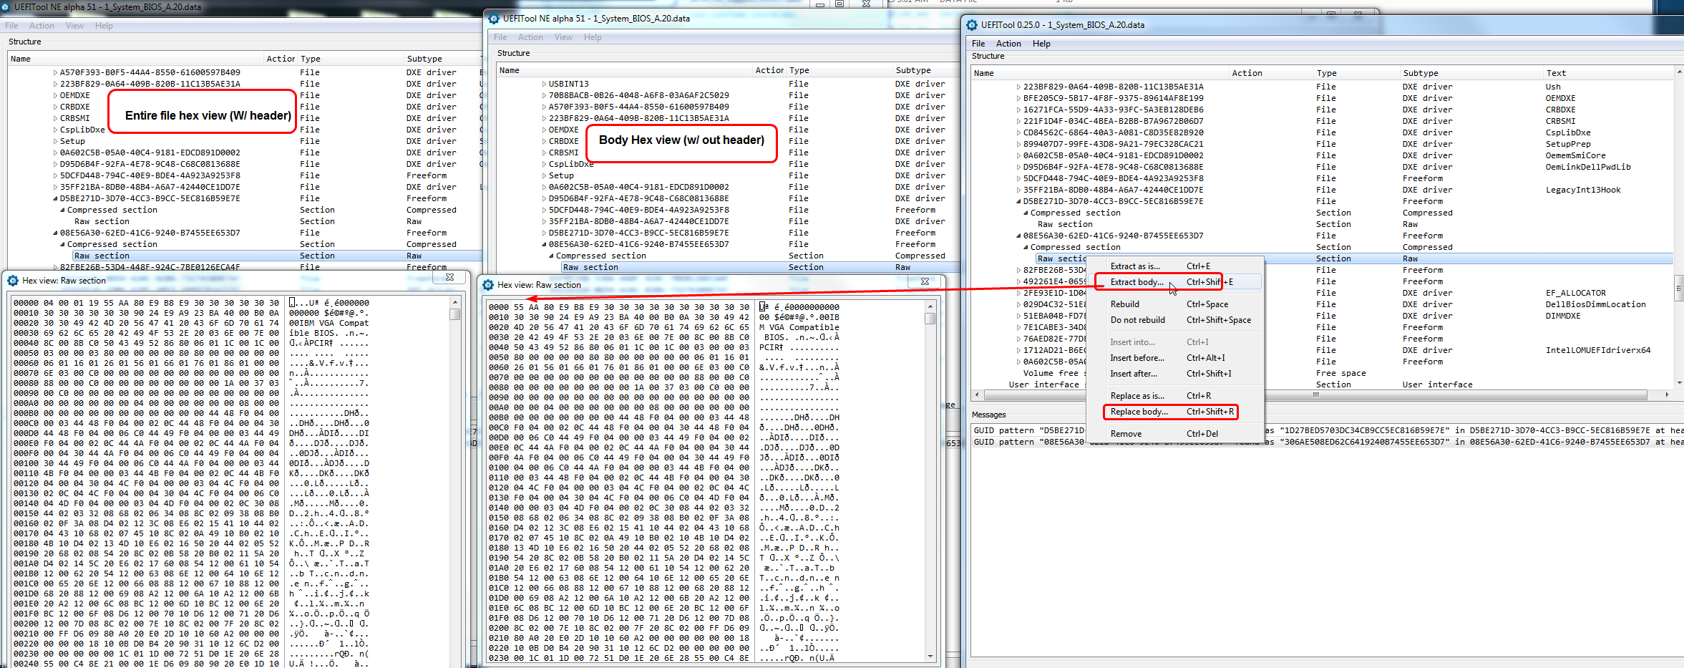Select CRBSMI row in left window tree
Image resolution: width=1684 pixels, height=668 pixels.
point(245,118)
